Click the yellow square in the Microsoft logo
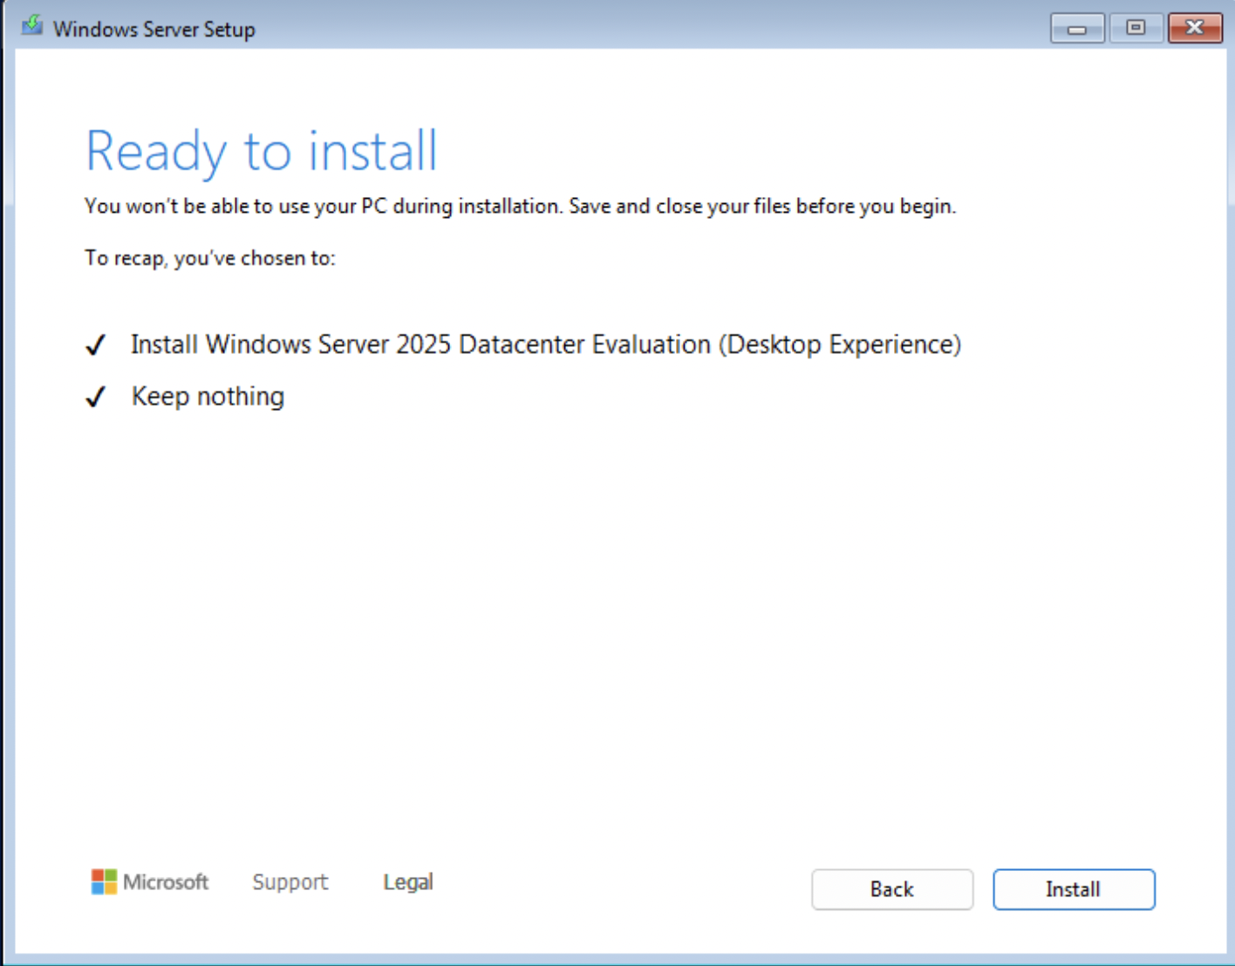 110,888
